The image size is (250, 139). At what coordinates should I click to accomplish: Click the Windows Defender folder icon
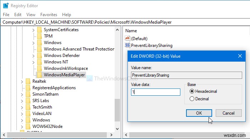(x=39, y=56)
